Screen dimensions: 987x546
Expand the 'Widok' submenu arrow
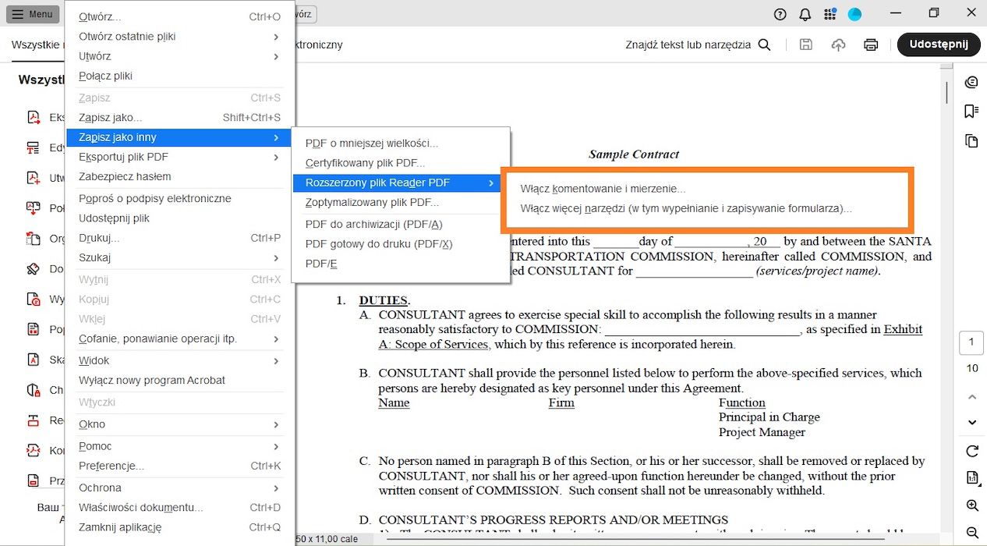coord(277,360)
